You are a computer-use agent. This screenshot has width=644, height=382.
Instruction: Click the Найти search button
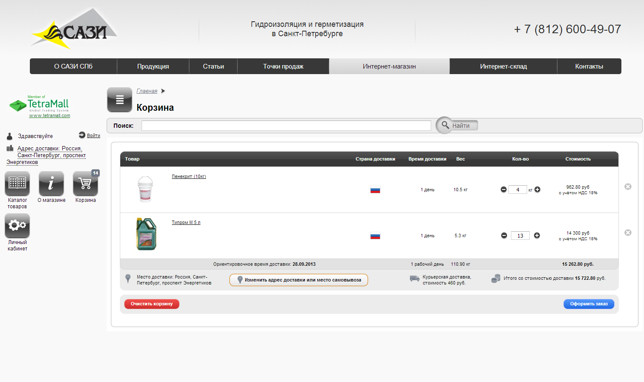point(461,126)
